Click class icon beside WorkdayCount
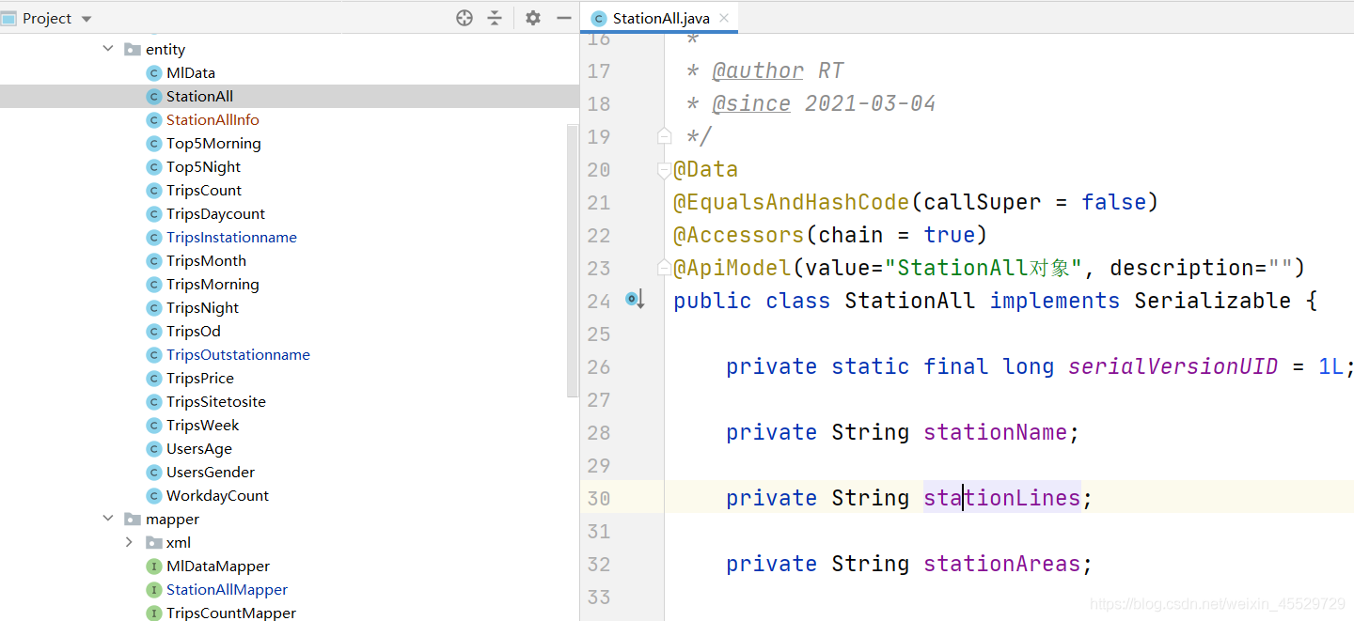This screenshot has height=621, width=1354. point(154,495)
